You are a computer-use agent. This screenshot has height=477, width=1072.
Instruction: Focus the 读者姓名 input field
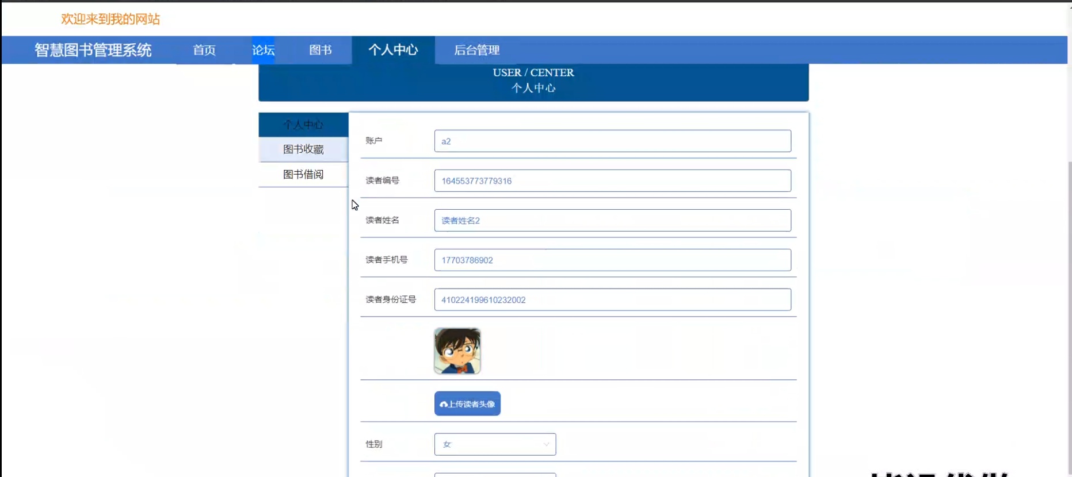coord(612,220)
